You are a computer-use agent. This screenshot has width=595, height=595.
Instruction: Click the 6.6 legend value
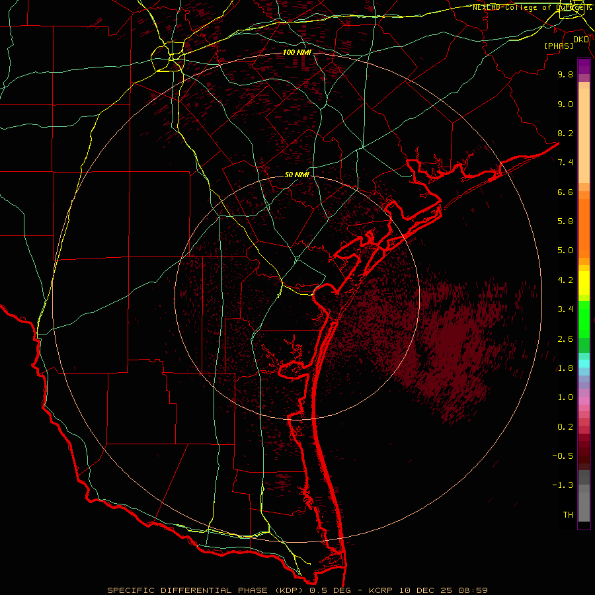click(565, 192)
